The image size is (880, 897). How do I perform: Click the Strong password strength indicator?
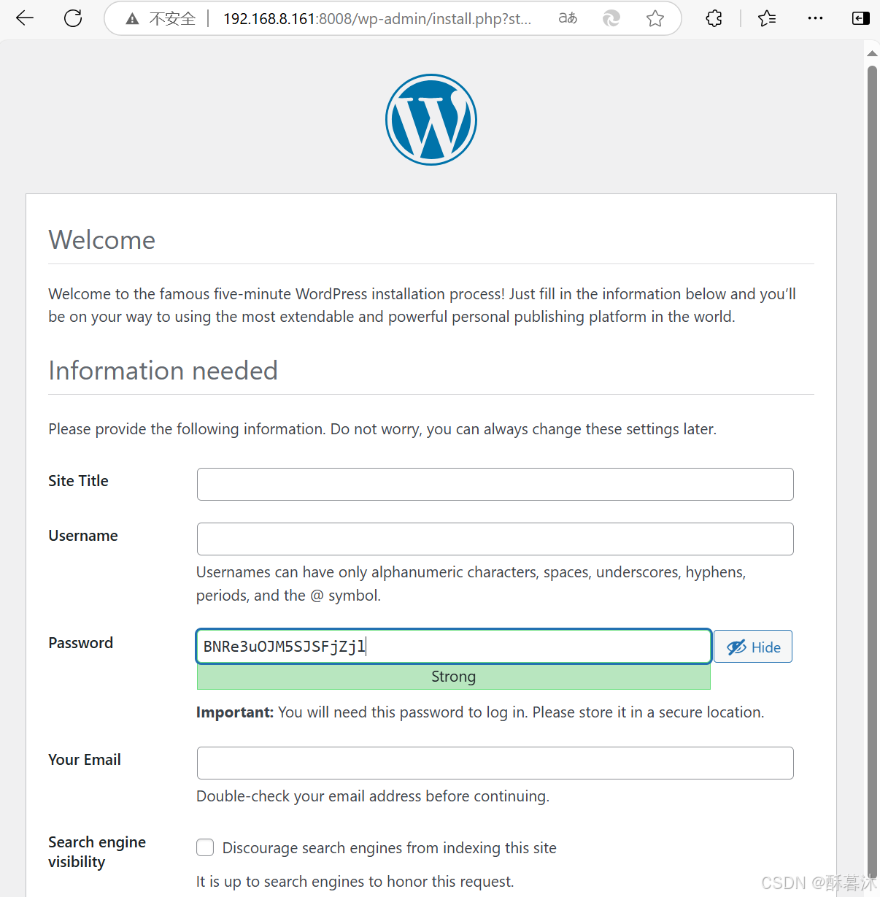pyautogui.click(x=454, y=677)
